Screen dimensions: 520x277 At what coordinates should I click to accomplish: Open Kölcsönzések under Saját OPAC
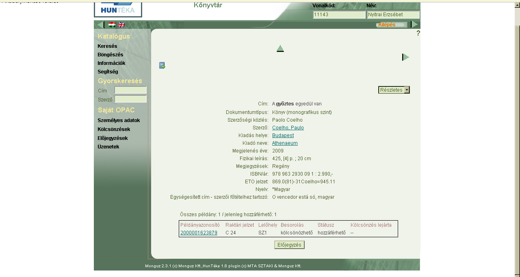114,129
